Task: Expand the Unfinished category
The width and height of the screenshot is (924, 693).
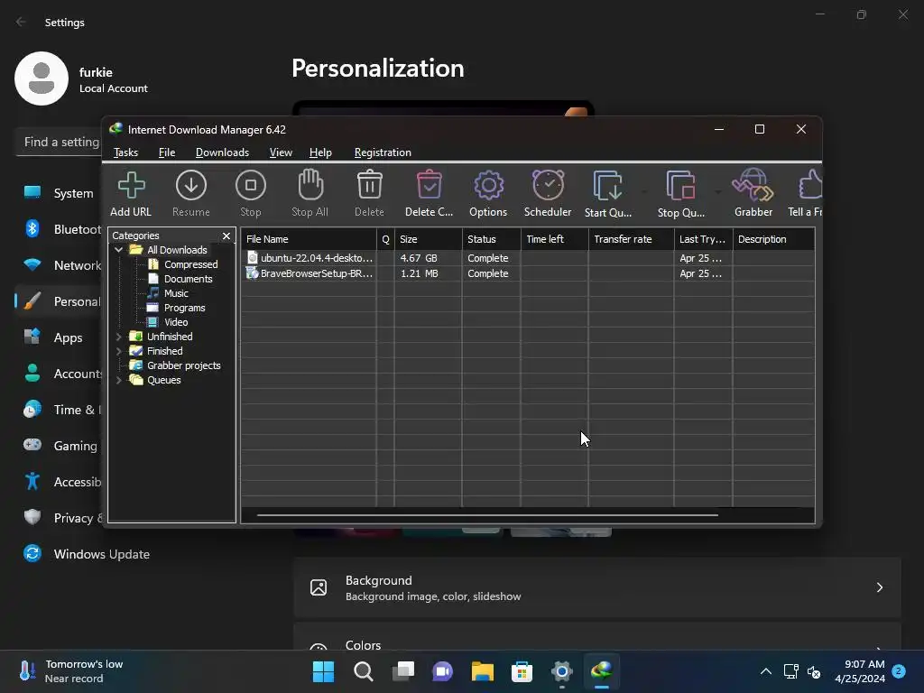Action: click(118, 337)
